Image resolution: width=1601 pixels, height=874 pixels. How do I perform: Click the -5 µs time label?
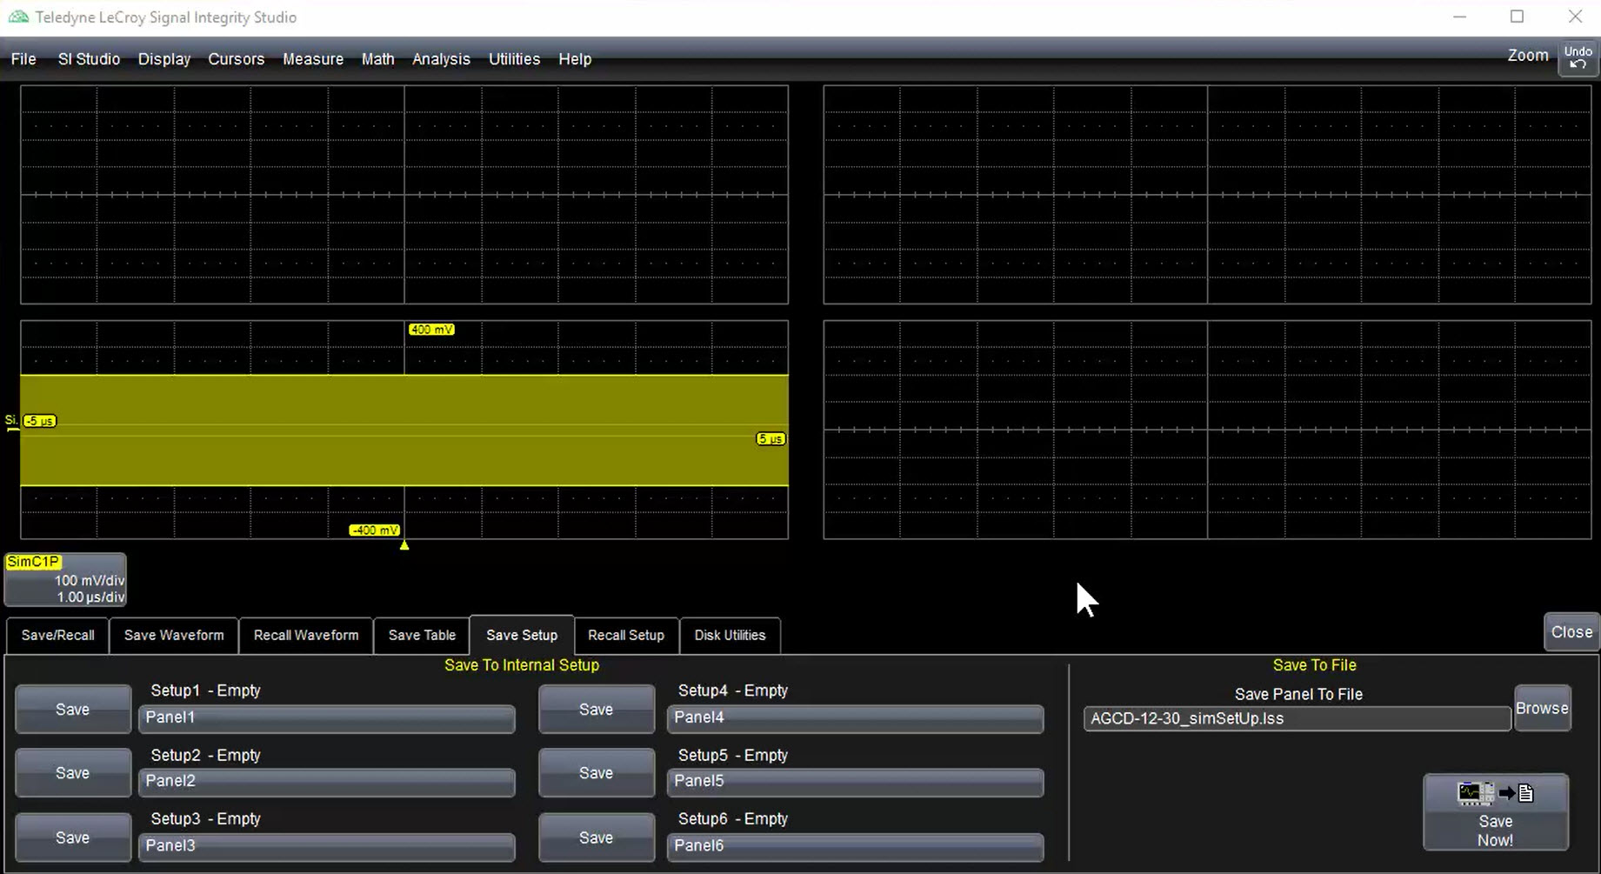click(40, 421)
